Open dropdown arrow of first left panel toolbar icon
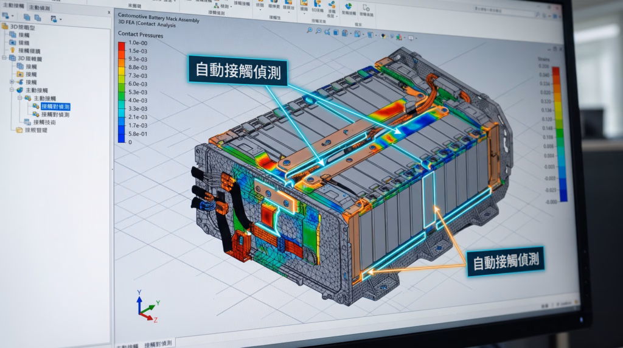The height and width of the screenshot is (348, 623). (x=13, y=16)
